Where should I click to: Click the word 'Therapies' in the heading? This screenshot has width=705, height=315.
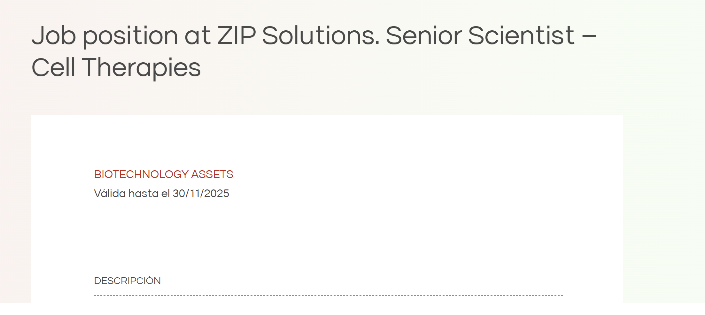141,68
